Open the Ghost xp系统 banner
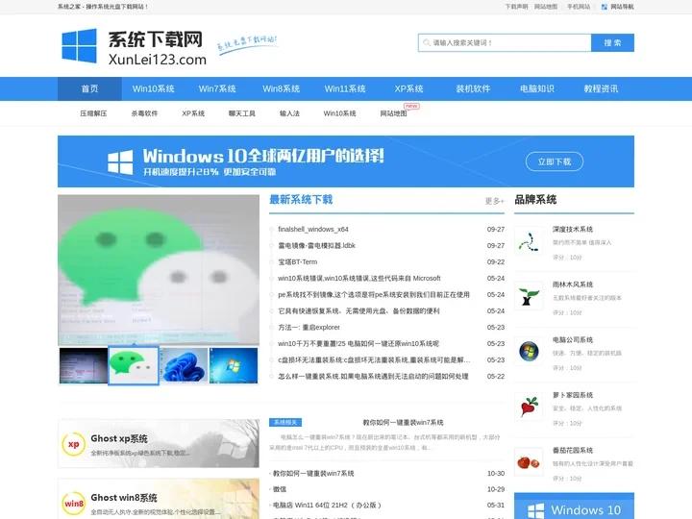This screenshot has width=692, height=519. pos(159,443)
